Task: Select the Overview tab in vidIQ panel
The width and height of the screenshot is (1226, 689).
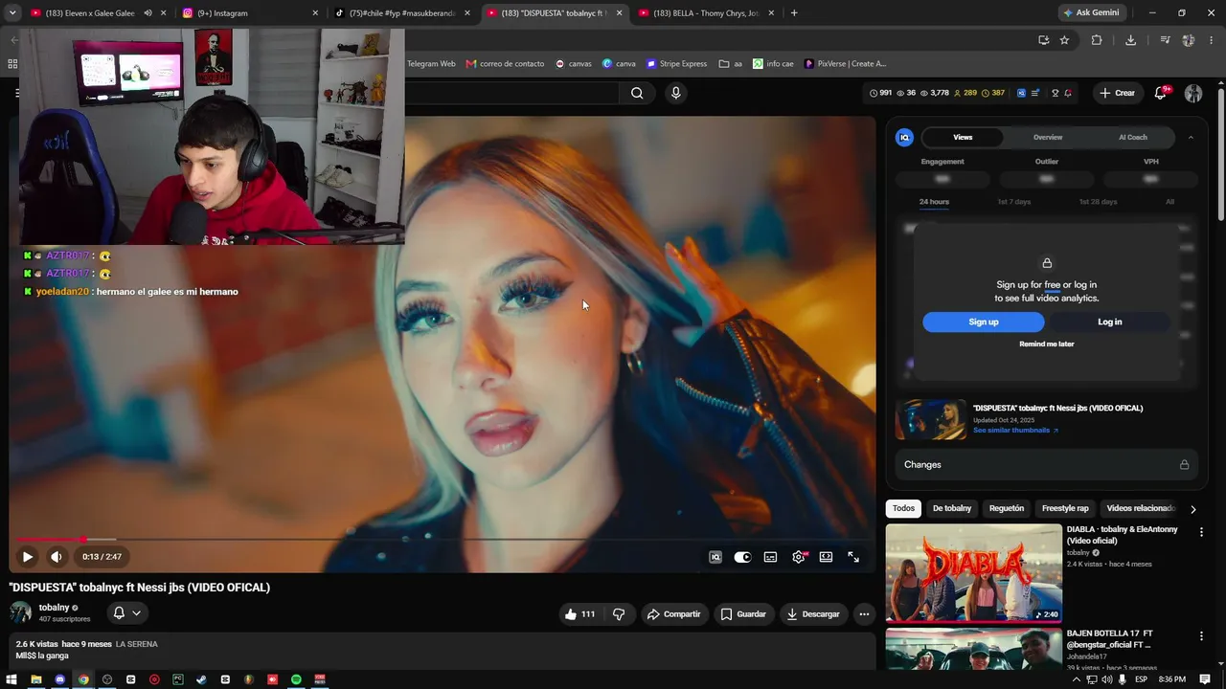Action: (1048, 138)
